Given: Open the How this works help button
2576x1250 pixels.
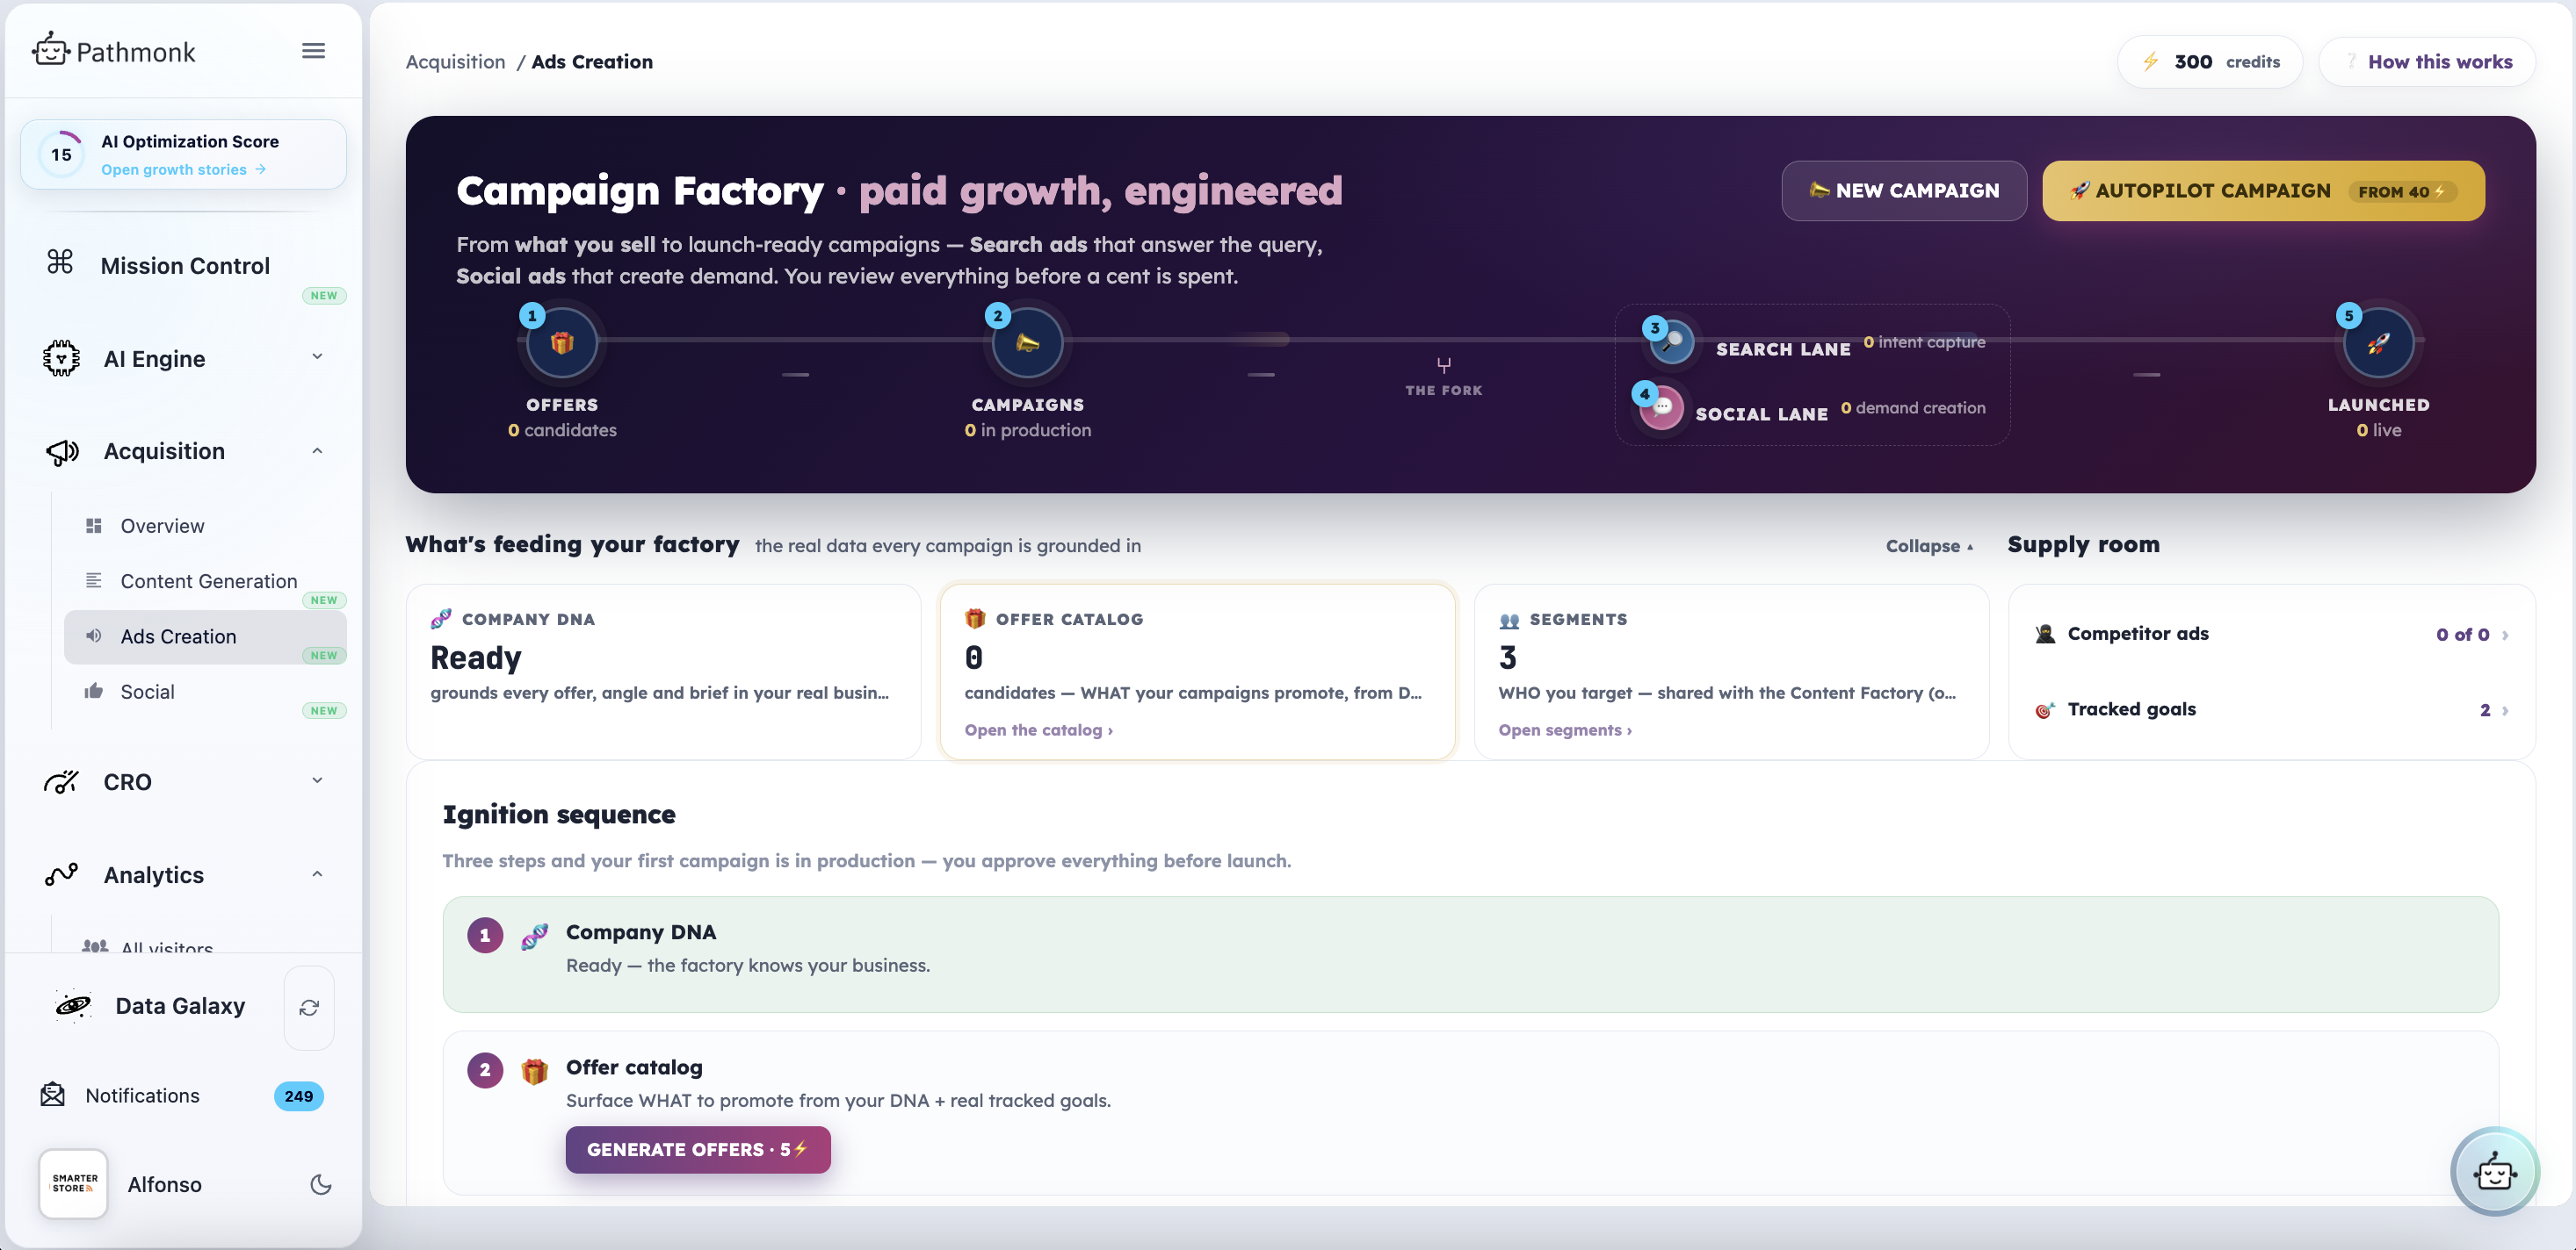Looking at the screenshot, I should click(x=2427, y=62).
